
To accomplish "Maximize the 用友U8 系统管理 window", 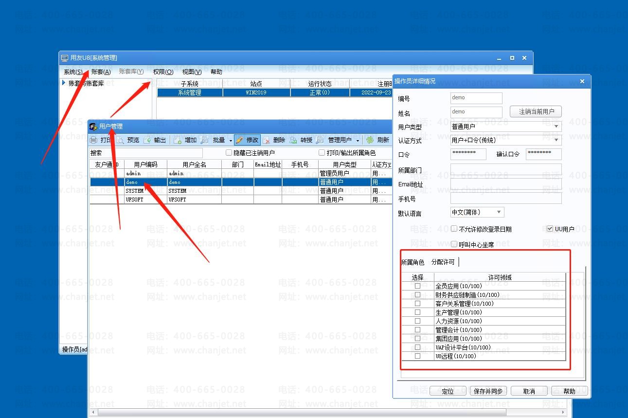I will [512, 58].
